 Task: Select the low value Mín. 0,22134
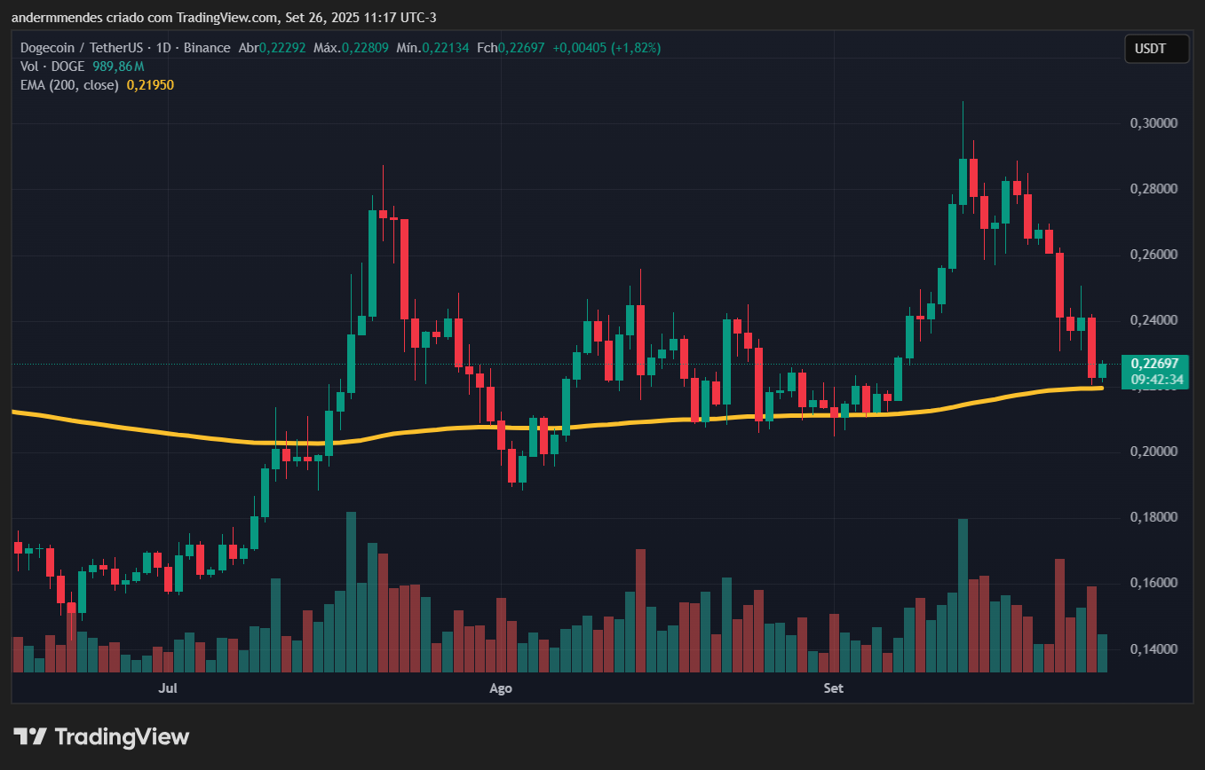pos(432,48)
